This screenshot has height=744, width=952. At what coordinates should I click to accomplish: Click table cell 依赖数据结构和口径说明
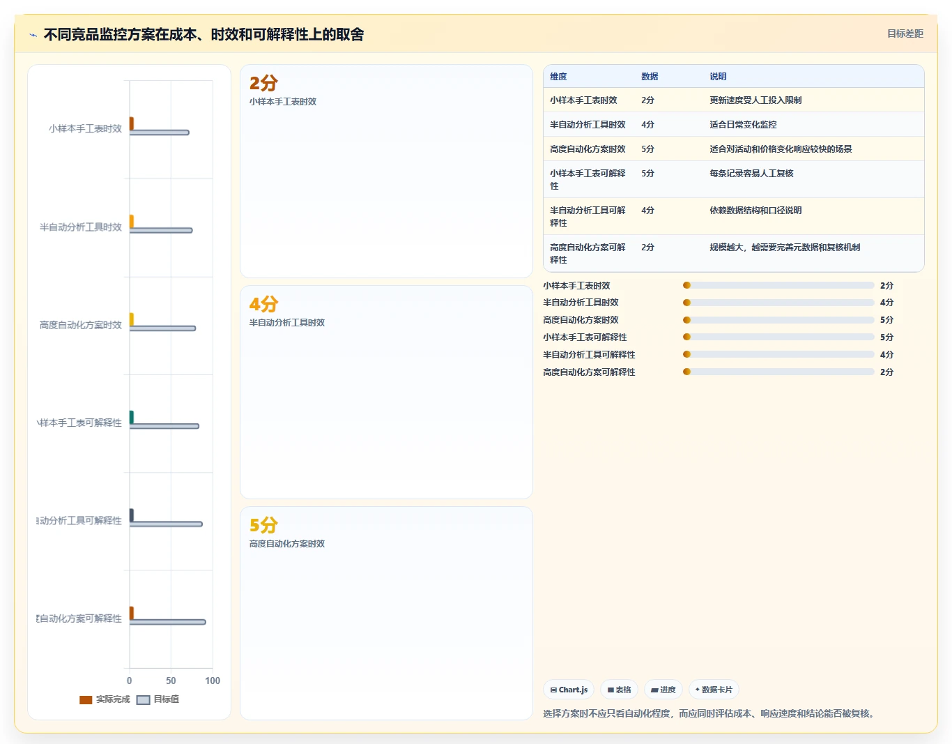click(x=755, y=211)
